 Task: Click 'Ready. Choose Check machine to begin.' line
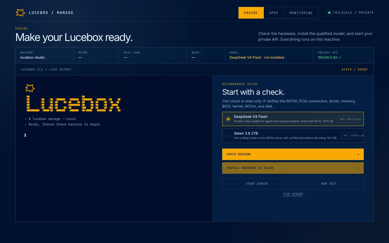[x=65, y=125]
